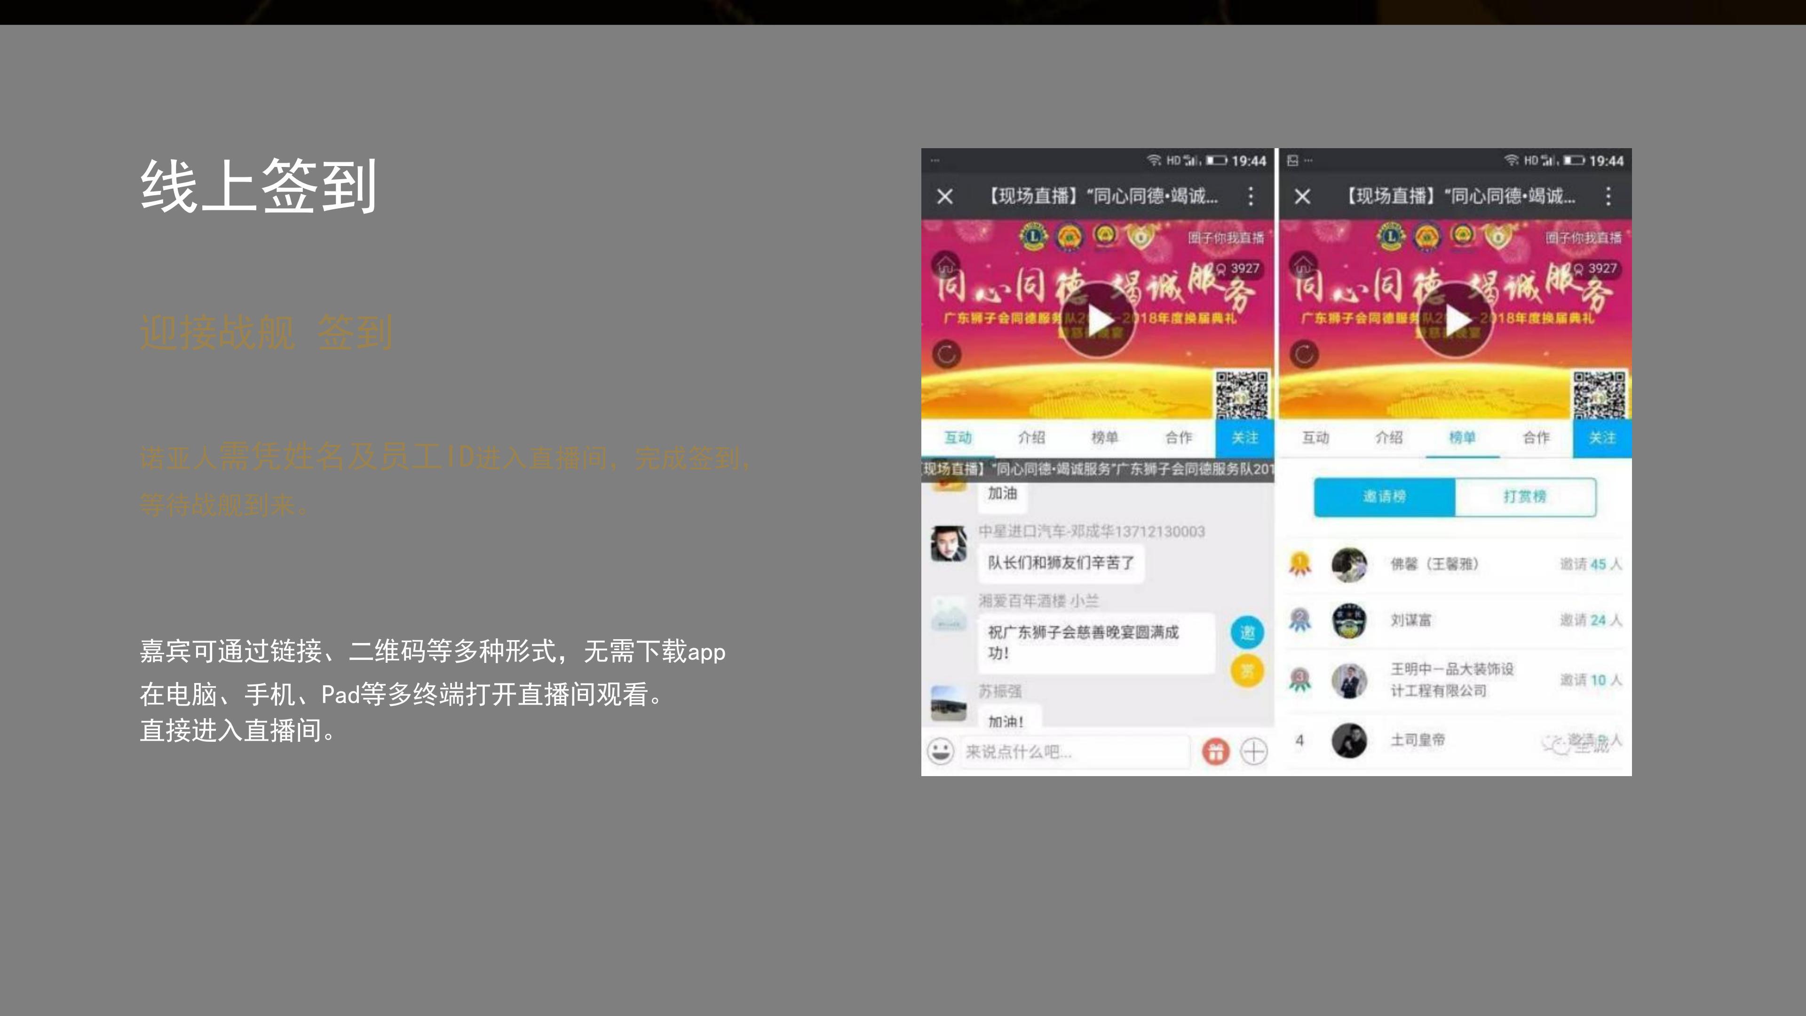Switch to 打赏榜 toggle

(1525, 496)
